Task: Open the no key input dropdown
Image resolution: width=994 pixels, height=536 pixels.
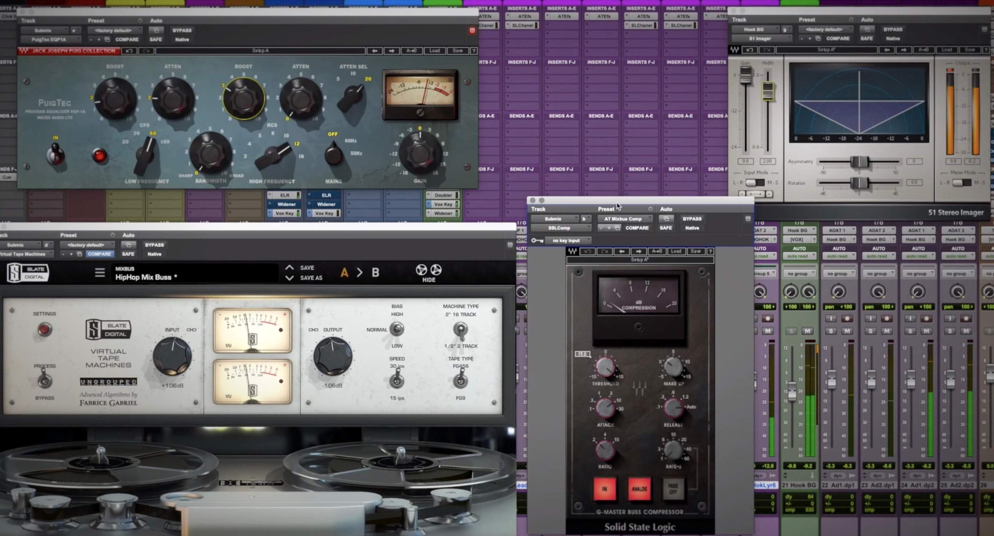Action: (569, 240)
